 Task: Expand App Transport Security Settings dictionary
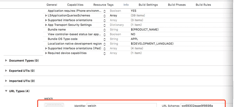click(x=46, y=25)
